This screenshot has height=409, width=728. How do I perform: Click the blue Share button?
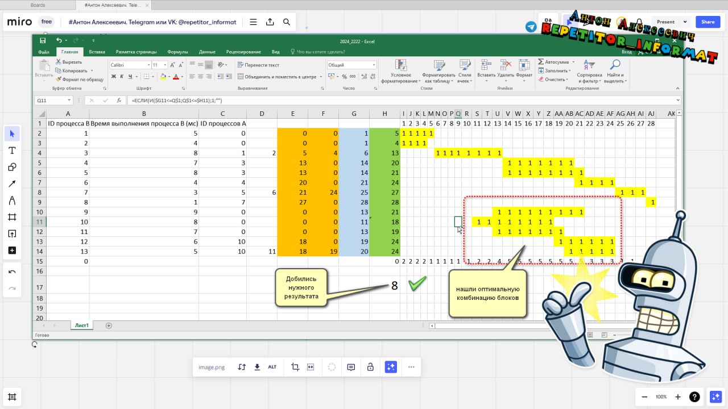tap(708, 22)
